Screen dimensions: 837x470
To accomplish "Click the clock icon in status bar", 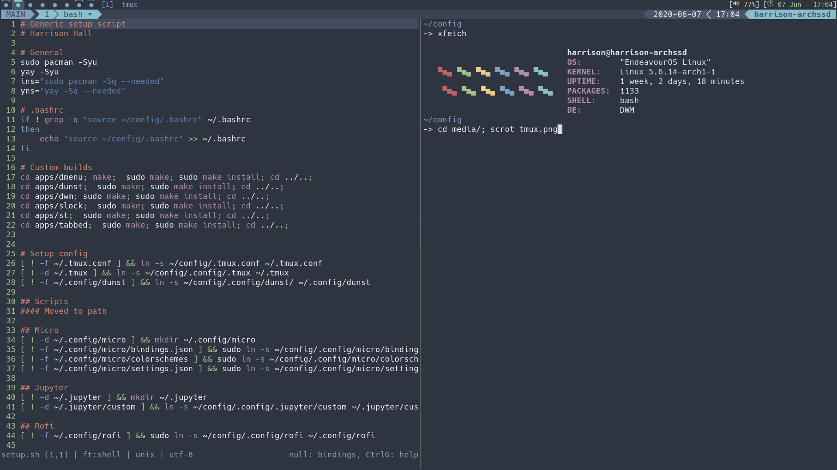I will pyautogui.click(x=770, y=4).
